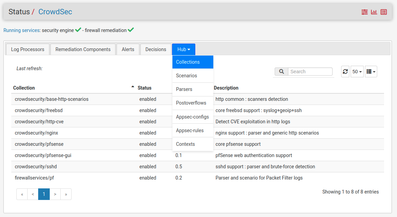Collapse the Hub dropdown tab
The height and width of the screenshot is (217, 397).
(x=183, y=49)
